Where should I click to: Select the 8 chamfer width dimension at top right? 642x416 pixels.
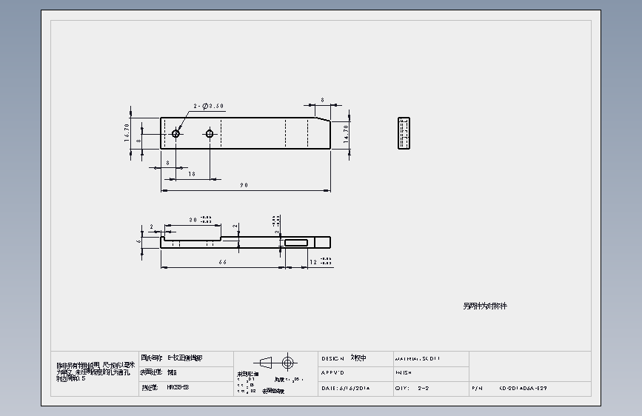tap(323, 100)
